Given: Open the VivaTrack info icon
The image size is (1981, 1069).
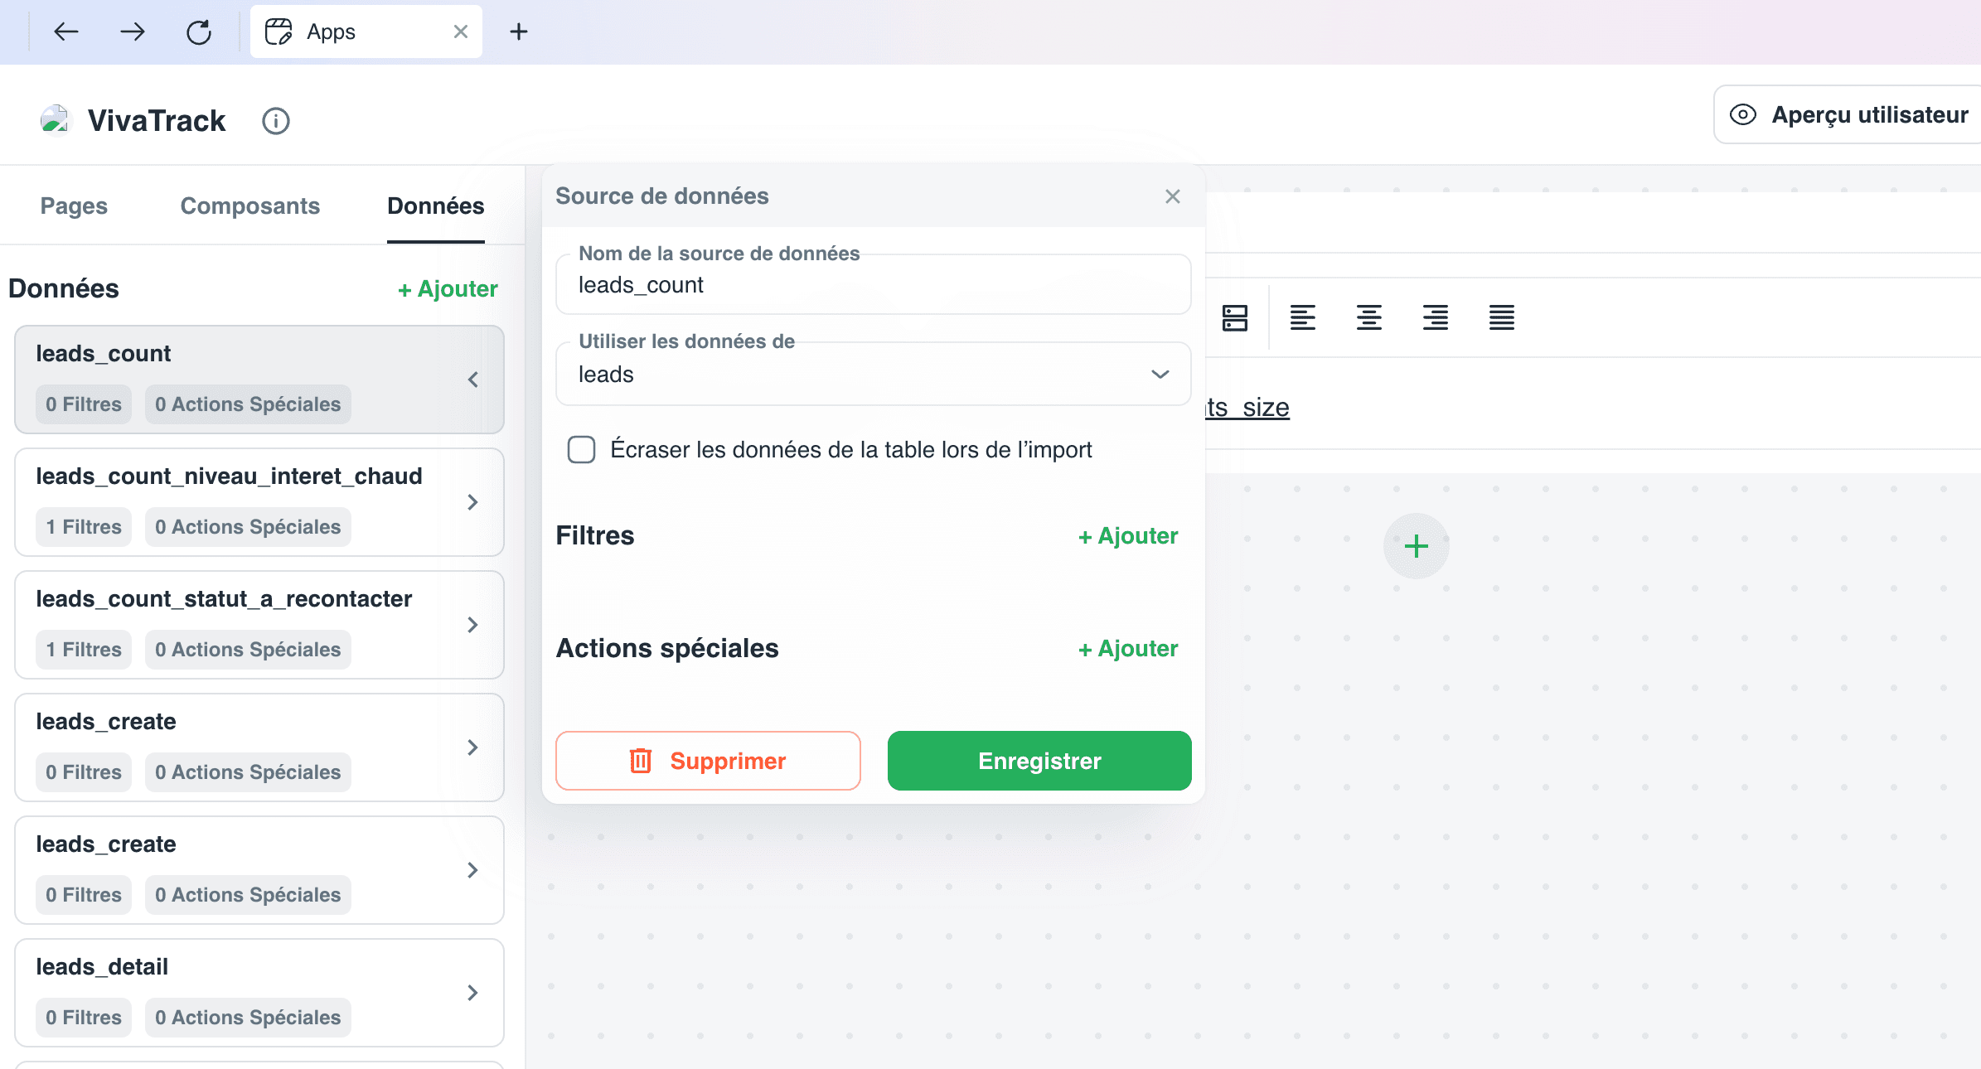Looking at the screenshot, I should pyautogui.click(x=276, y=121).
